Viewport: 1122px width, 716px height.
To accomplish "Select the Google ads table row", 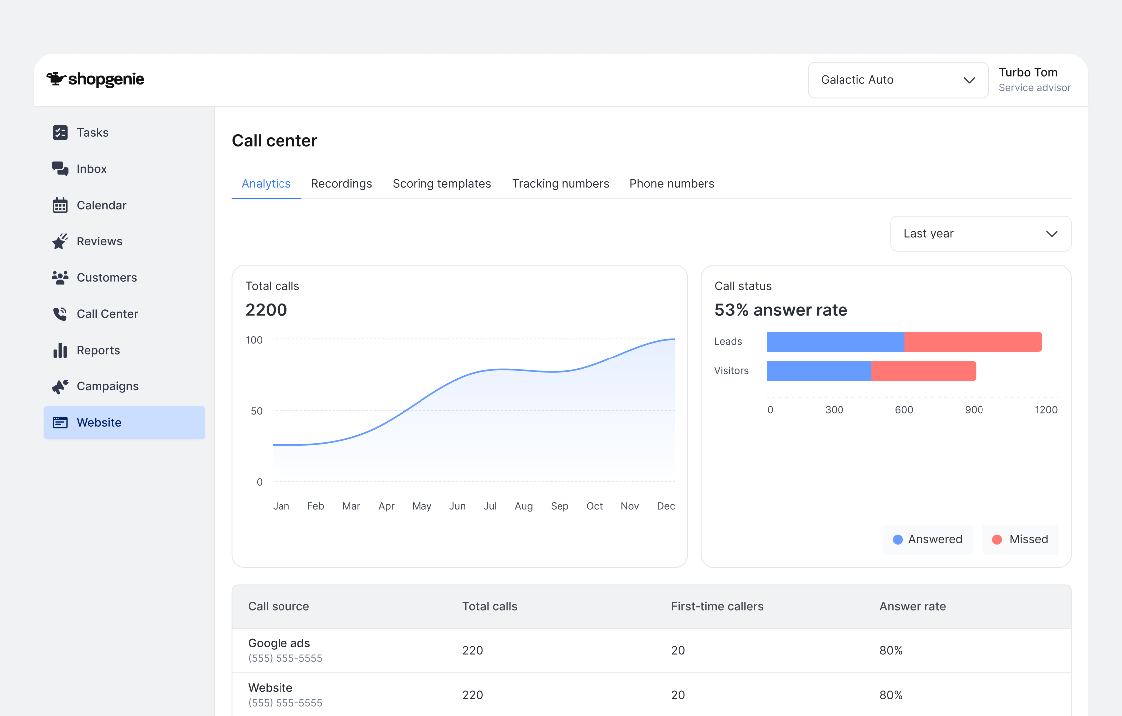I will [x=651, y=650].
